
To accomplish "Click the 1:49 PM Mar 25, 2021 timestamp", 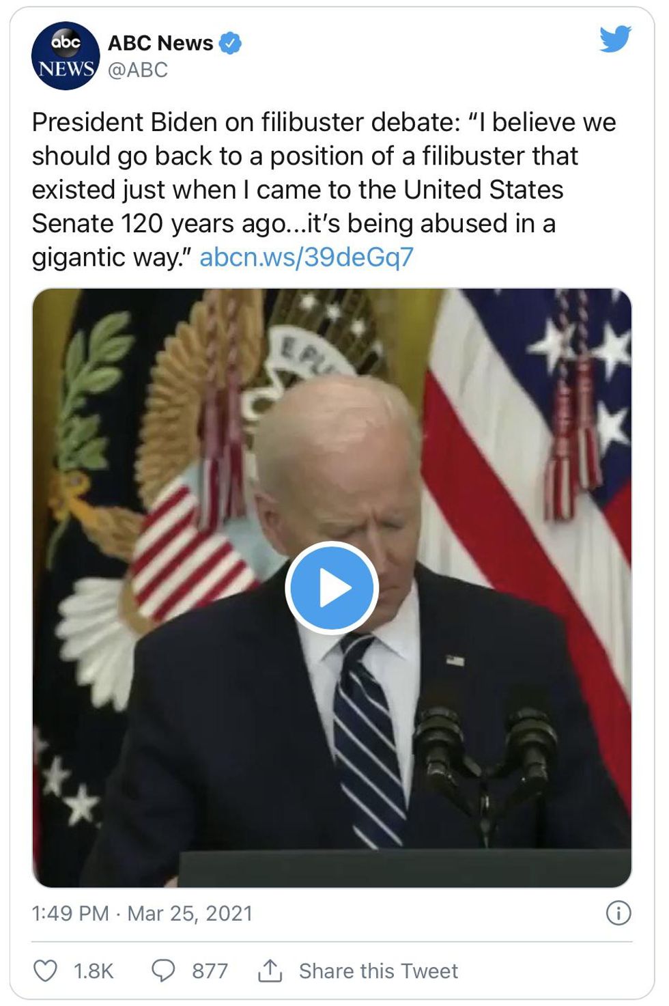I will point(142,913).
